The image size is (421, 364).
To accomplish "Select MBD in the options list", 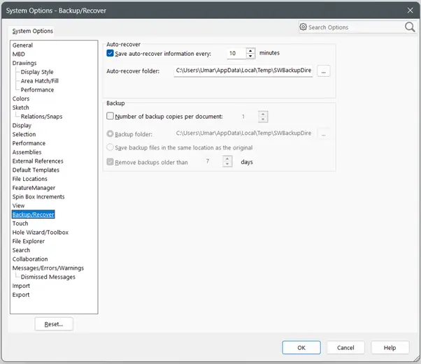I will [x=18, y=54].
